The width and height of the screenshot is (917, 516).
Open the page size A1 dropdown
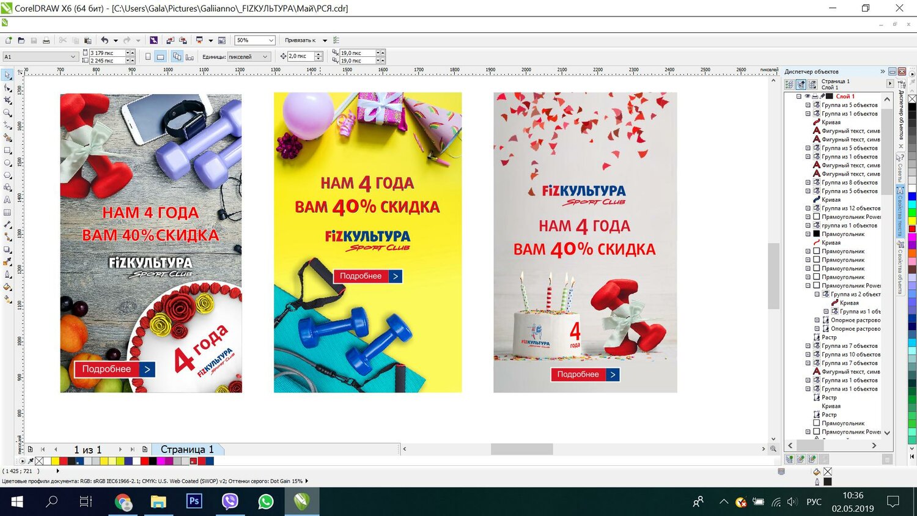point(73,57)
